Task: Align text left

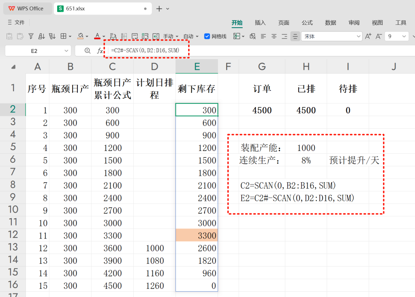Action: 263,36
